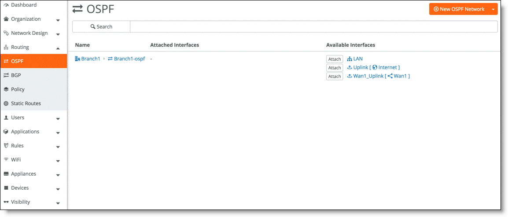Click the Policy layers icon in sidebar
Image resolution: width=508 pixels, height=217 pixels.
pyautogui.click(x=6, y=89)
